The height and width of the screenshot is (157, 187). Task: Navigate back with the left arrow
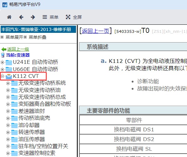click(x=21, y=17)
